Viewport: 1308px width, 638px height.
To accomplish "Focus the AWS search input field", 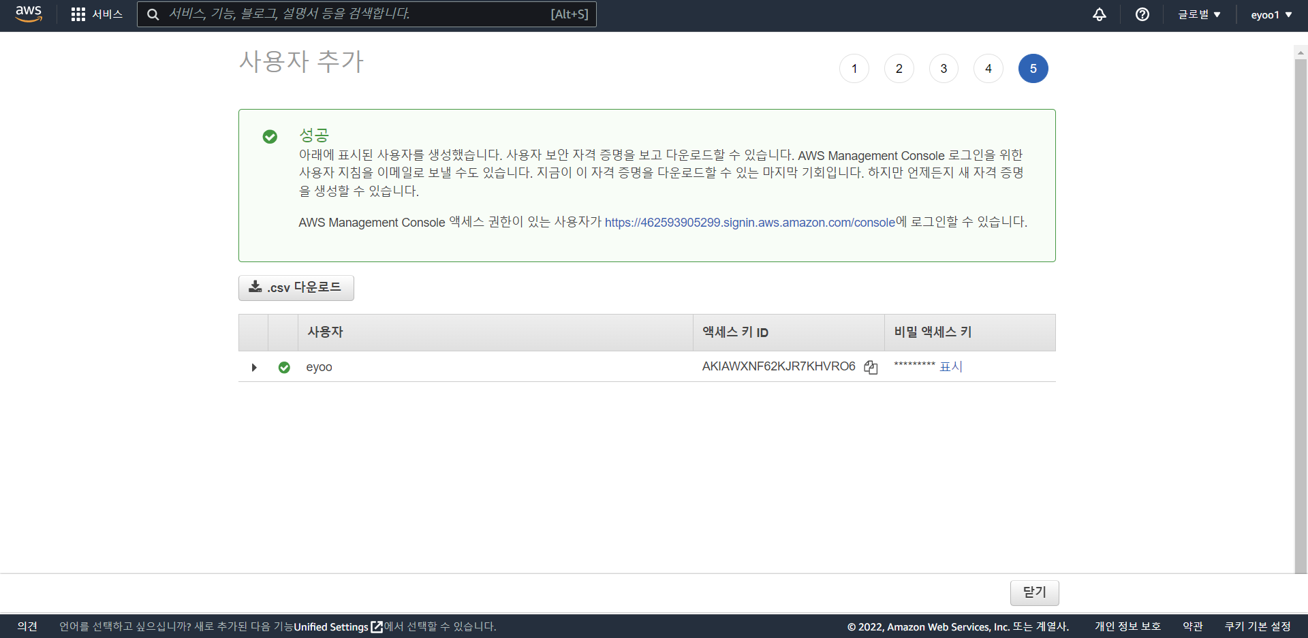I will coord(367,14).
